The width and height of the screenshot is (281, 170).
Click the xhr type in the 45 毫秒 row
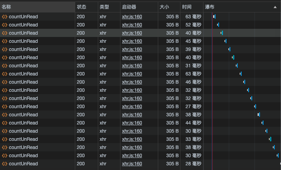(103, 41)
